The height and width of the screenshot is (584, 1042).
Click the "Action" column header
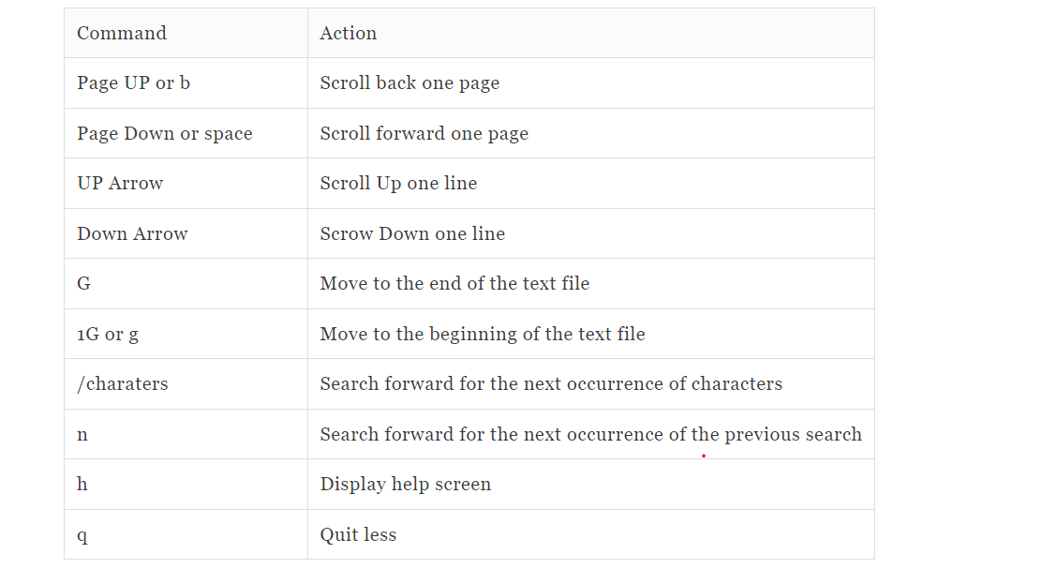348,34
